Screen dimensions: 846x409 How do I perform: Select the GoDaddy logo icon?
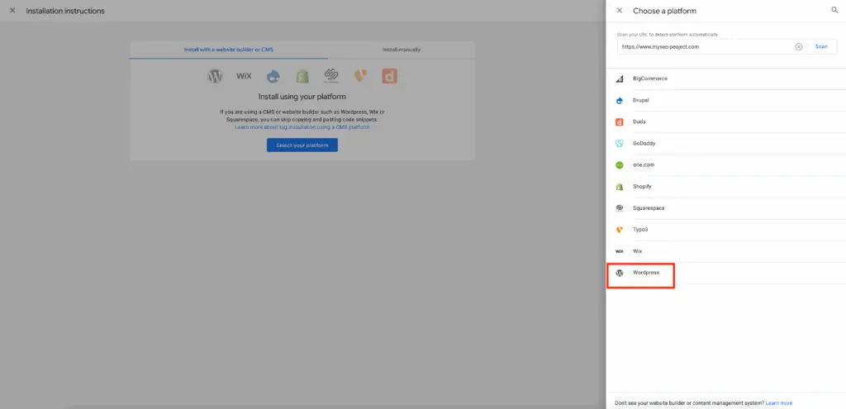coord(620,144)
